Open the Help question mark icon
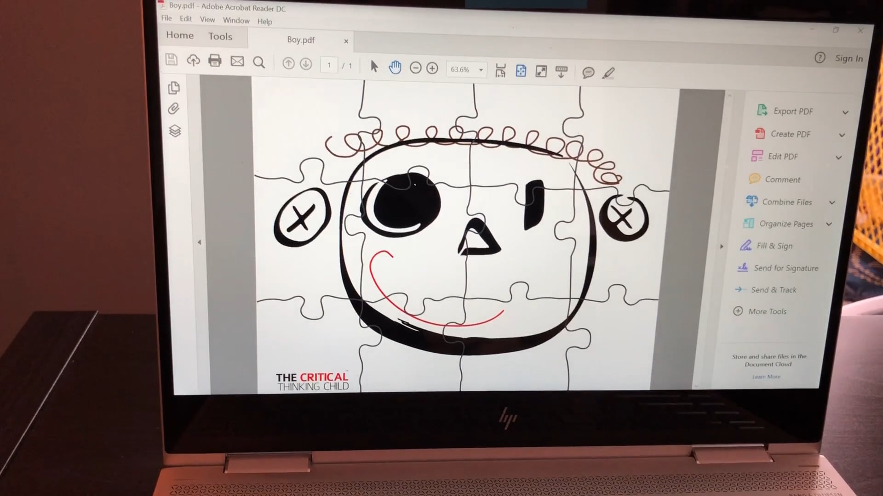Viewport: 883px width, 496px height. click(820, 57)
